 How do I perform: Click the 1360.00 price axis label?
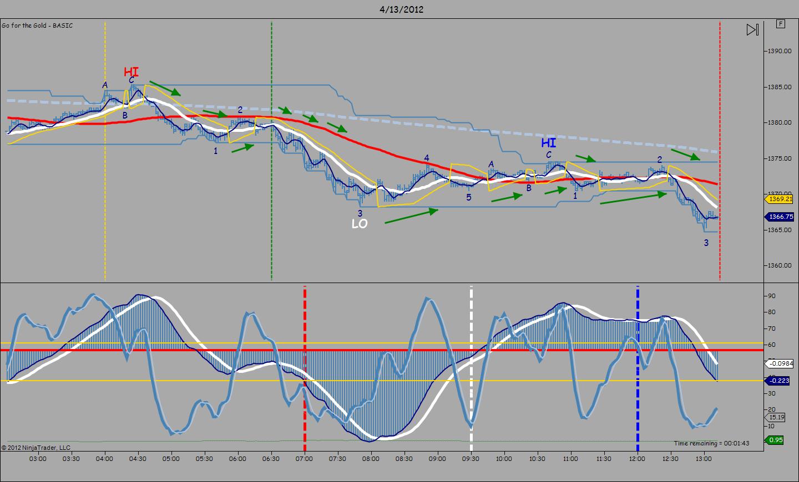(780, 265)
